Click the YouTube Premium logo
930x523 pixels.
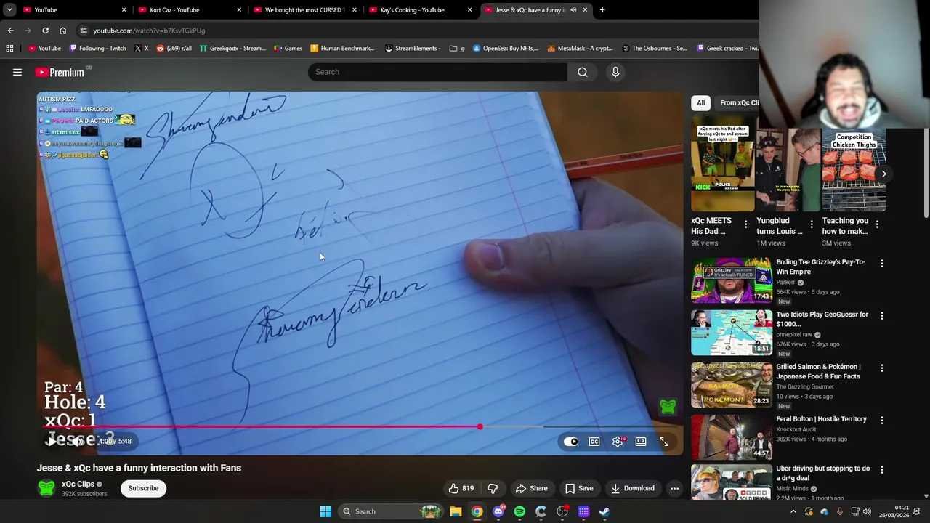pyautogui.click(x=60, y=72)
